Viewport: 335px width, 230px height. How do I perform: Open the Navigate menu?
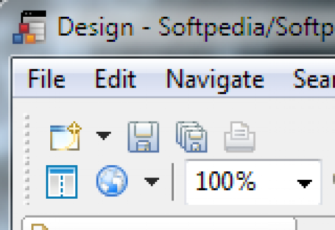pyautogui.click(x=215, y=80)
